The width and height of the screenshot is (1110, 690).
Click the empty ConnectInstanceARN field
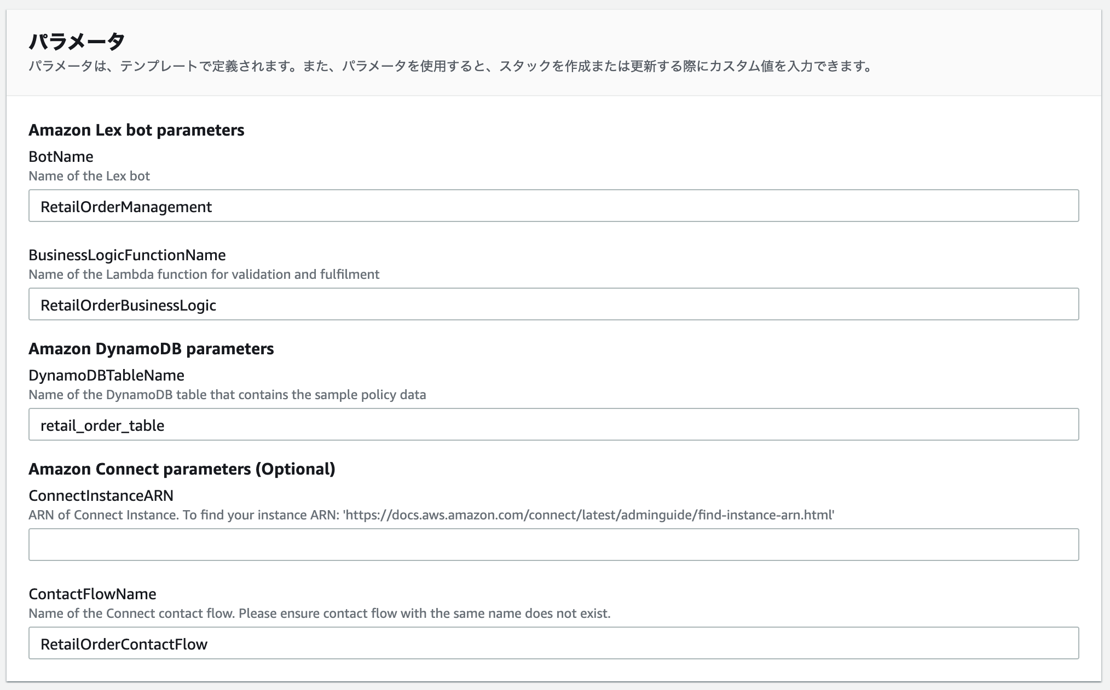(x=553, y=545)
